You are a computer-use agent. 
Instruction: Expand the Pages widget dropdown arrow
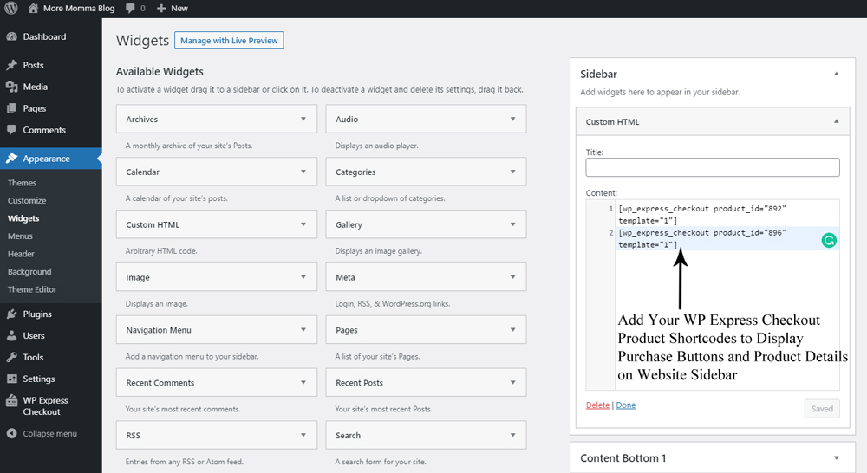coord(512,330)
